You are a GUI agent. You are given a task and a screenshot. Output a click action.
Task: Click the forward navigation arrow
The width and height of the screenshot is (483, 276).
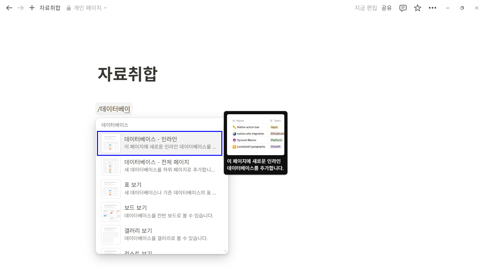(x=20, y=8)
